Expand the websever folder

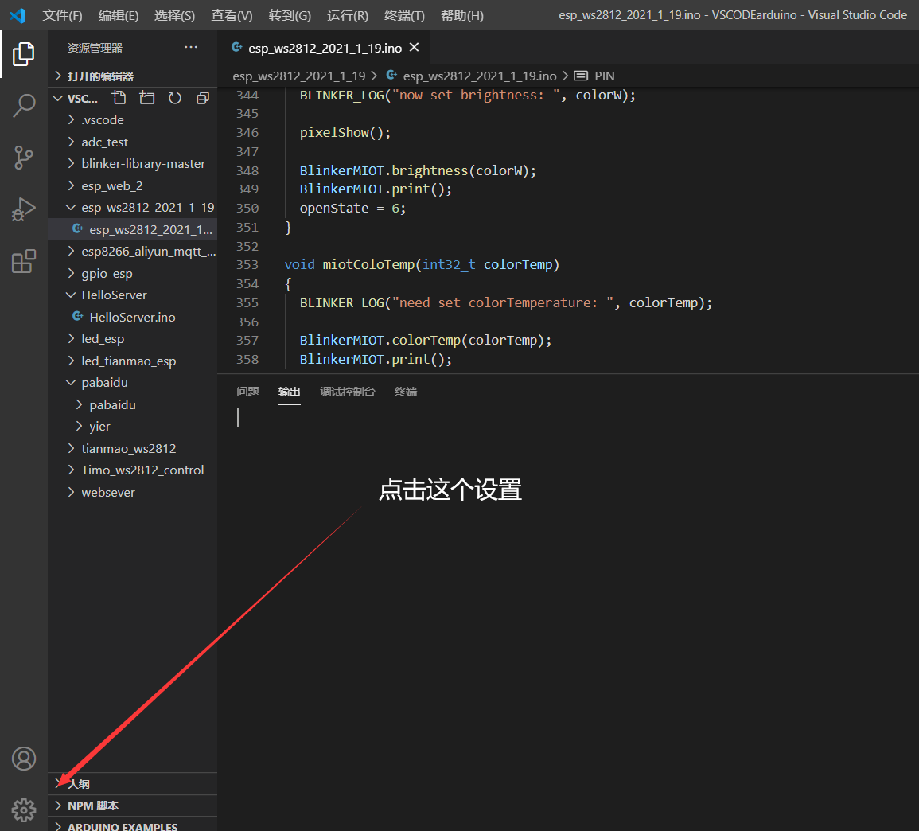pos(132,493)
